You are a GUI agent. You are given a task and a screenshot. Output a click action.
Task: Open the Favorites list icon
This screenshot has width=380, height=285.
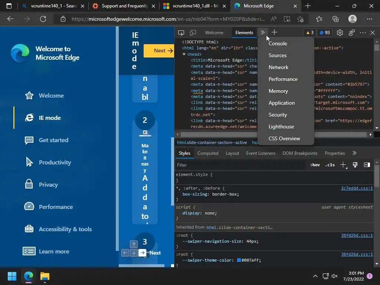(x=319, y=19)
